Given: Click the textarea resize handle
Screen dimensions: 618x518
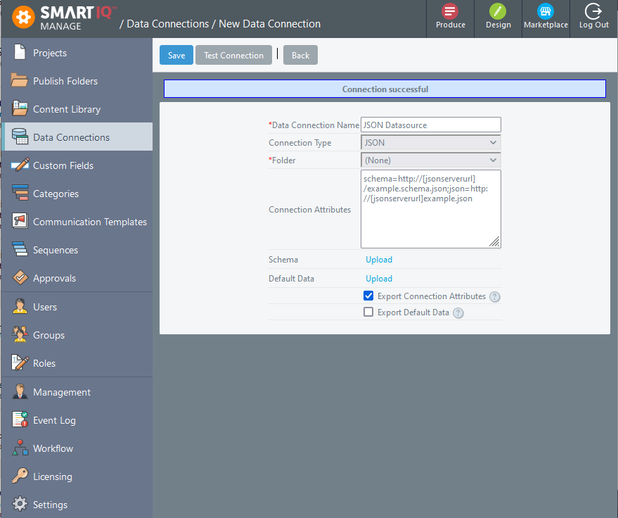Looking at the screenshot, I should [495, 241].
